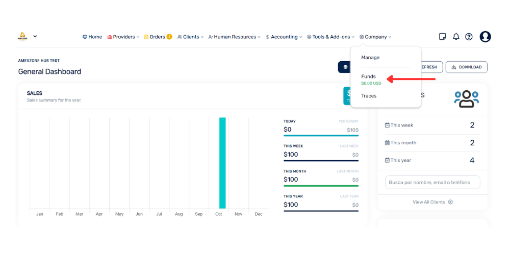Click the This month clients count 2

pos(472,143)
